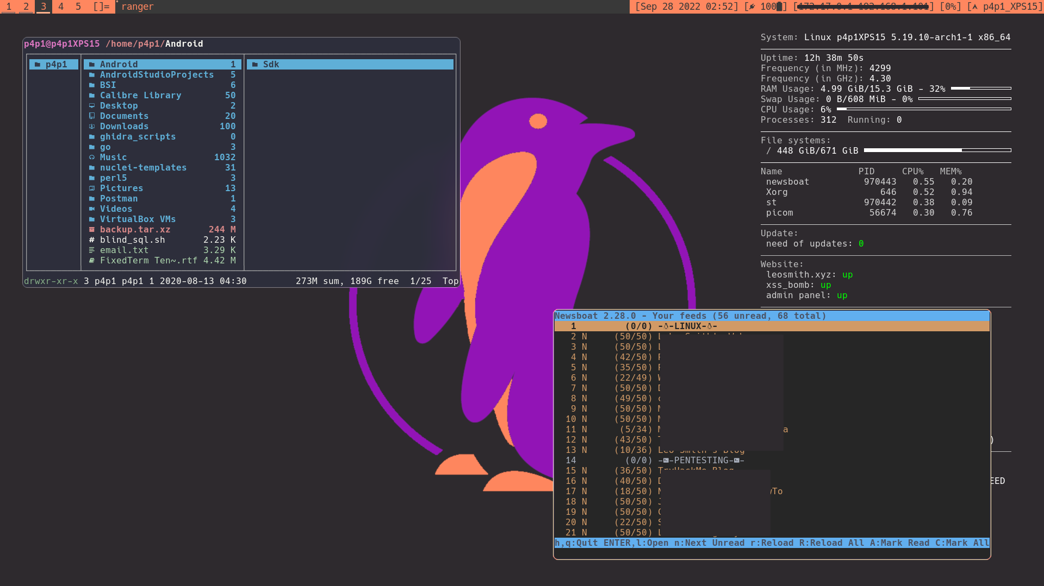Click the Videos folder camera icon
1044x586 pixels.
(x=92, y=209)
